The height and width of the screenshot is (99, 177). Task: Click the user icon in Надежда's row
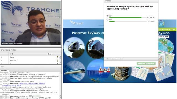tap(58, 61)
